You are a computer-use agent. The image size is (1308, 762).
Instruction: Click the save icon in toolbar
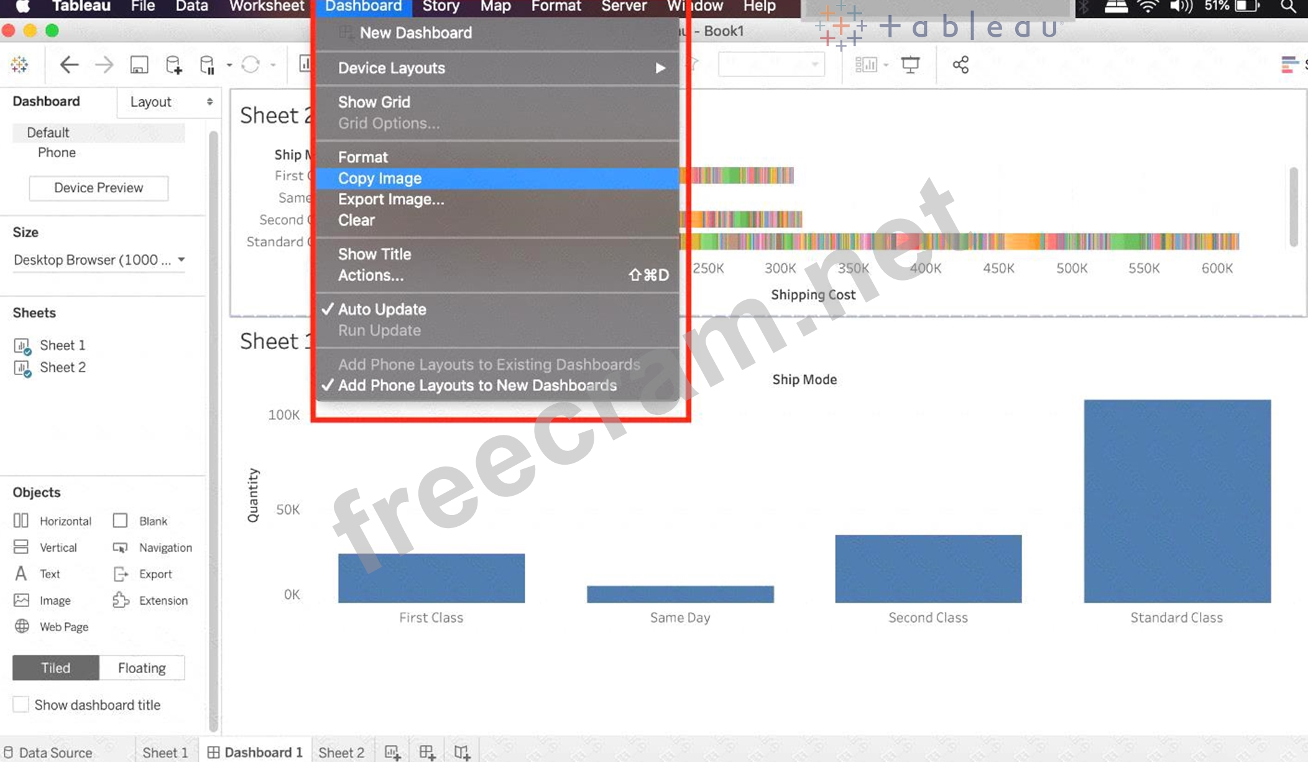point(139,65)
